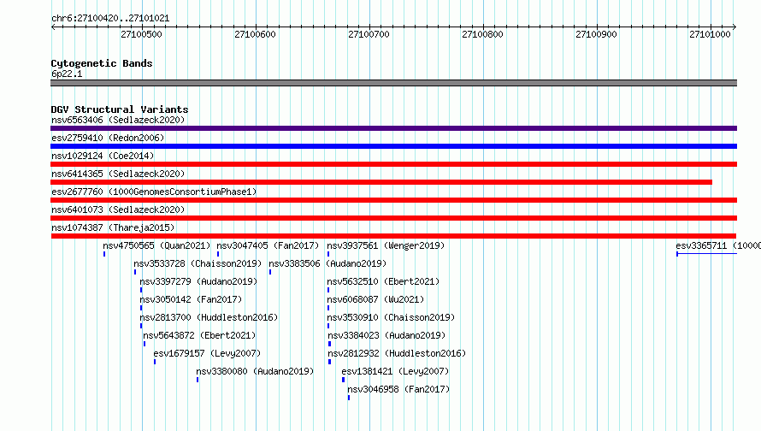Viewport: 761px width, 431px height.
Task: Click the red nsv1029124 variant bar
Action: (393, 164)
